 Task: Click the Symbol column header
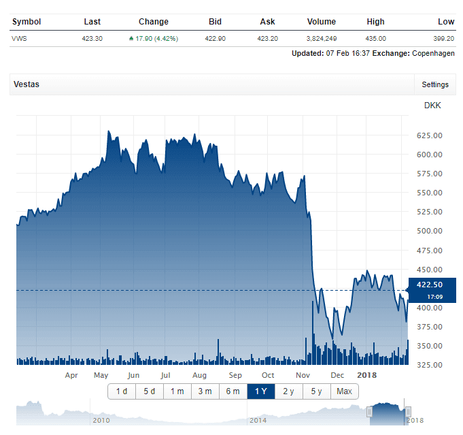point(27,22)
